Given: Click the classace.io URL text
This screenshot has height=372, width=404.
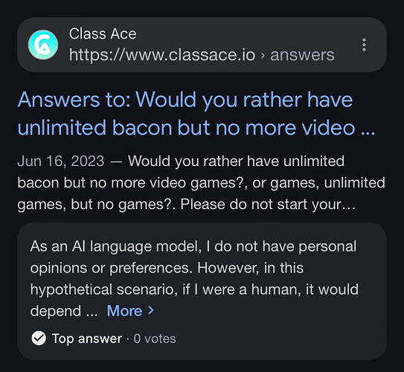Looking at the screenshot, I should [162, 55].
